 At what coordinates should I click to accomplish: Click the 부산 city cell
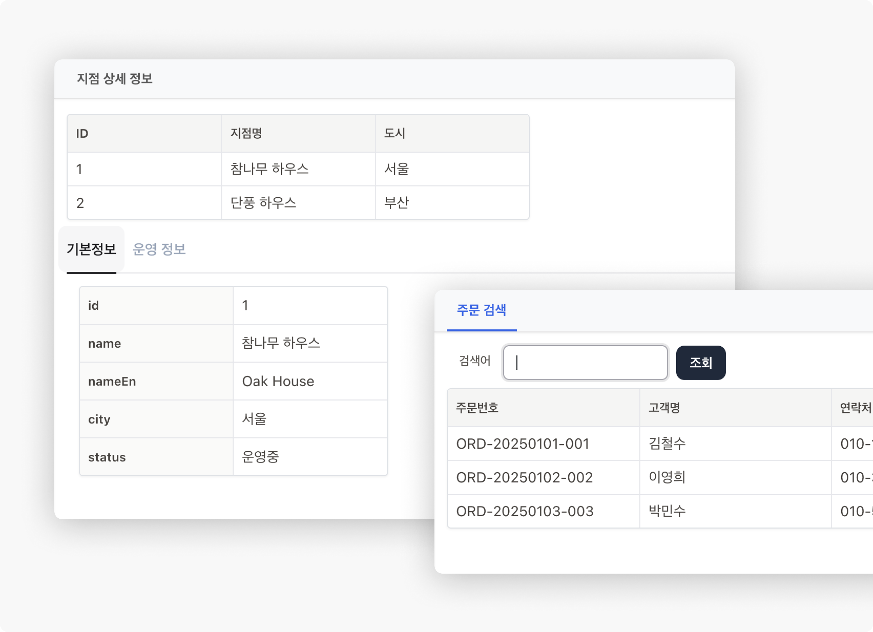point(397,203)
